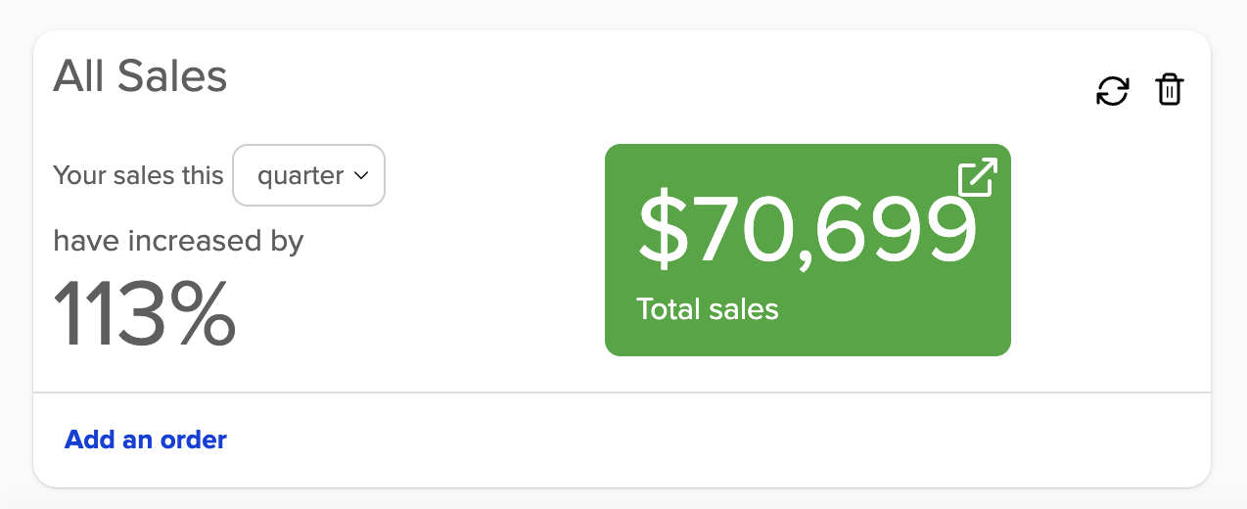Click the refresh sales data icon
The image size is (1247, 509).
coord(1112,91)
